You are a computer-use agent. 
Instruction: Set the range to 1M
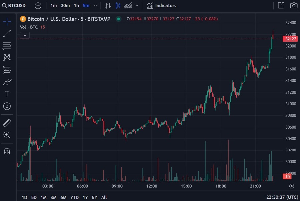(44, 197)
